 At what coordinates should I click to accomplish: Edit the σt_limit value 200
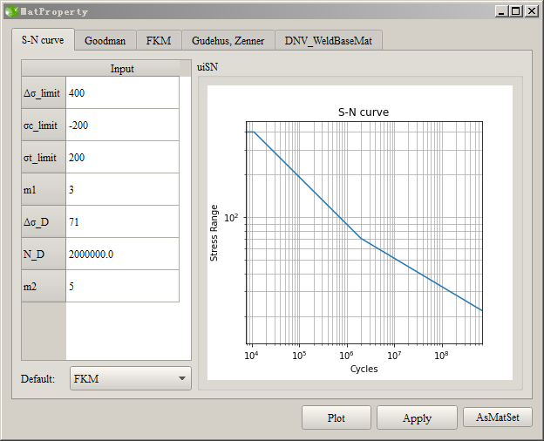(122, 157)
